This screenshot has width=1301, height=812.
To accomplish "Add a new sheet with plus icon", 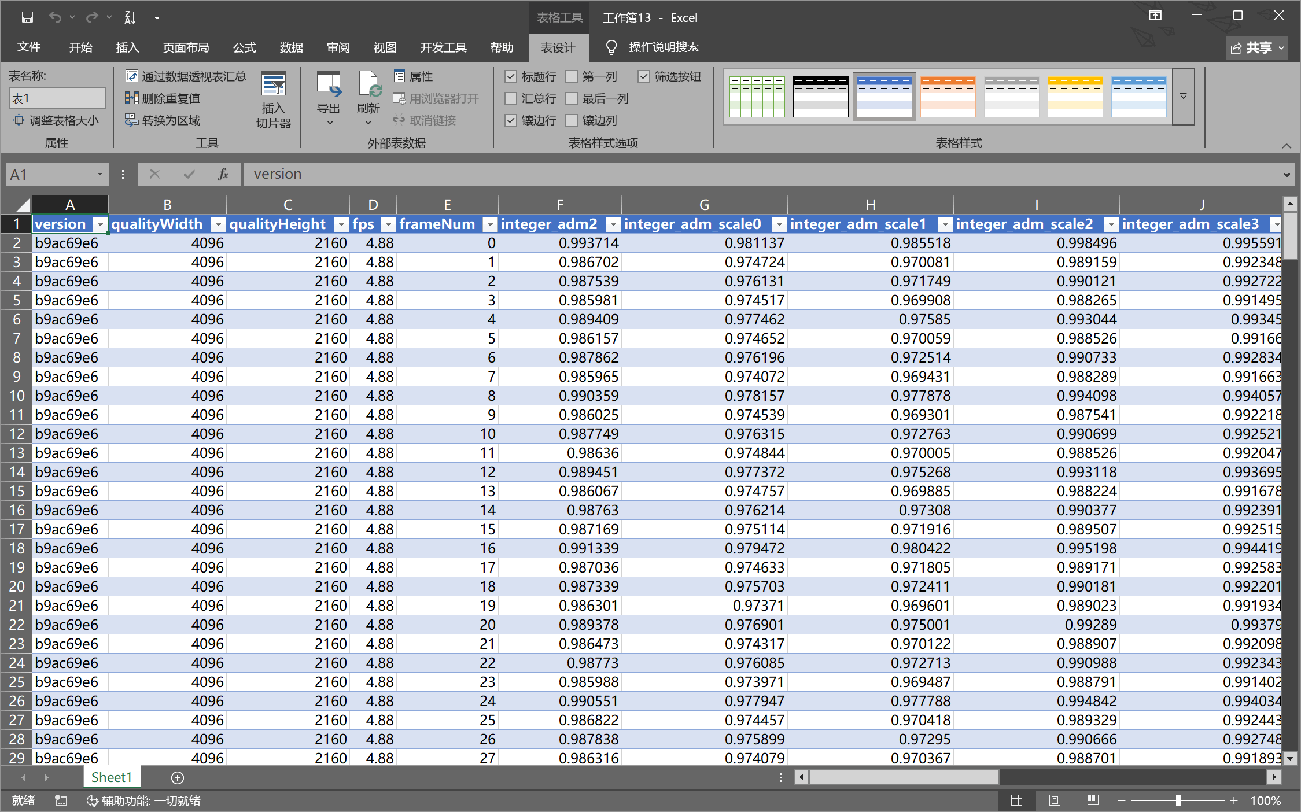I will (x=178, y=778).
